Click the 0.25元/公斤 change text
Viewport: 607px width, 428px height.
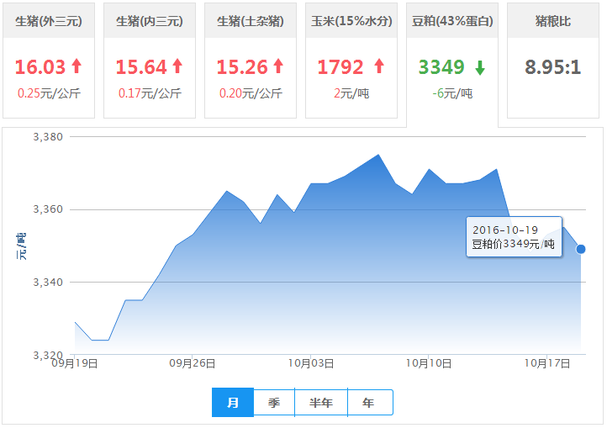click(x=49, y=93)
